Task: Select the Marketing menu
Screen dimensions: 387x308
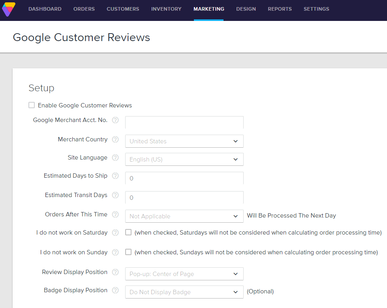Action: [x=209, y=9]
